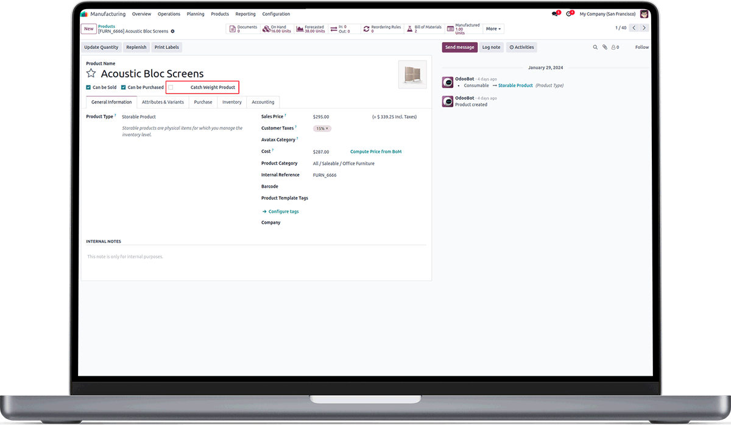Click the Avatax Category help question mark
Screen dimensions: 731x425
click(x=297, y=138)
